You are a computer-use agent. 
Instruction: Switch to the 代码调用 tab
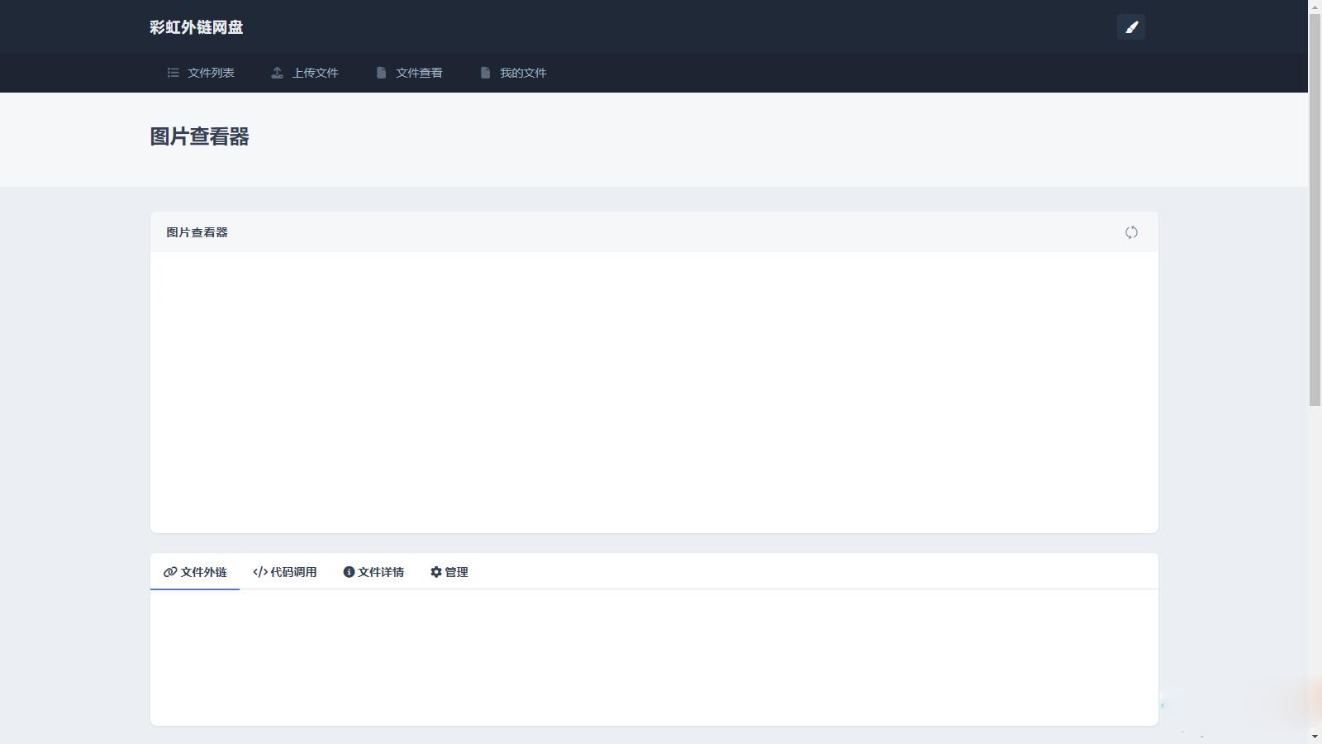pos(285,572)
